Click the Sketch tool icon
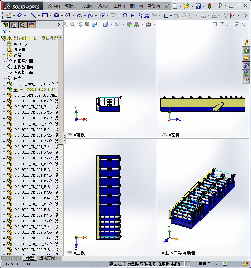 (x=8, y=15)
